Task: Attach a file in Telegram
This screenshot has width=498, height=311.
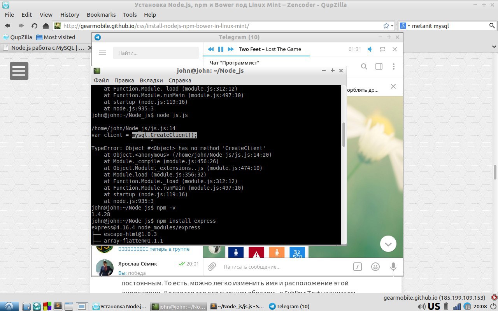Action: (212, 267)
